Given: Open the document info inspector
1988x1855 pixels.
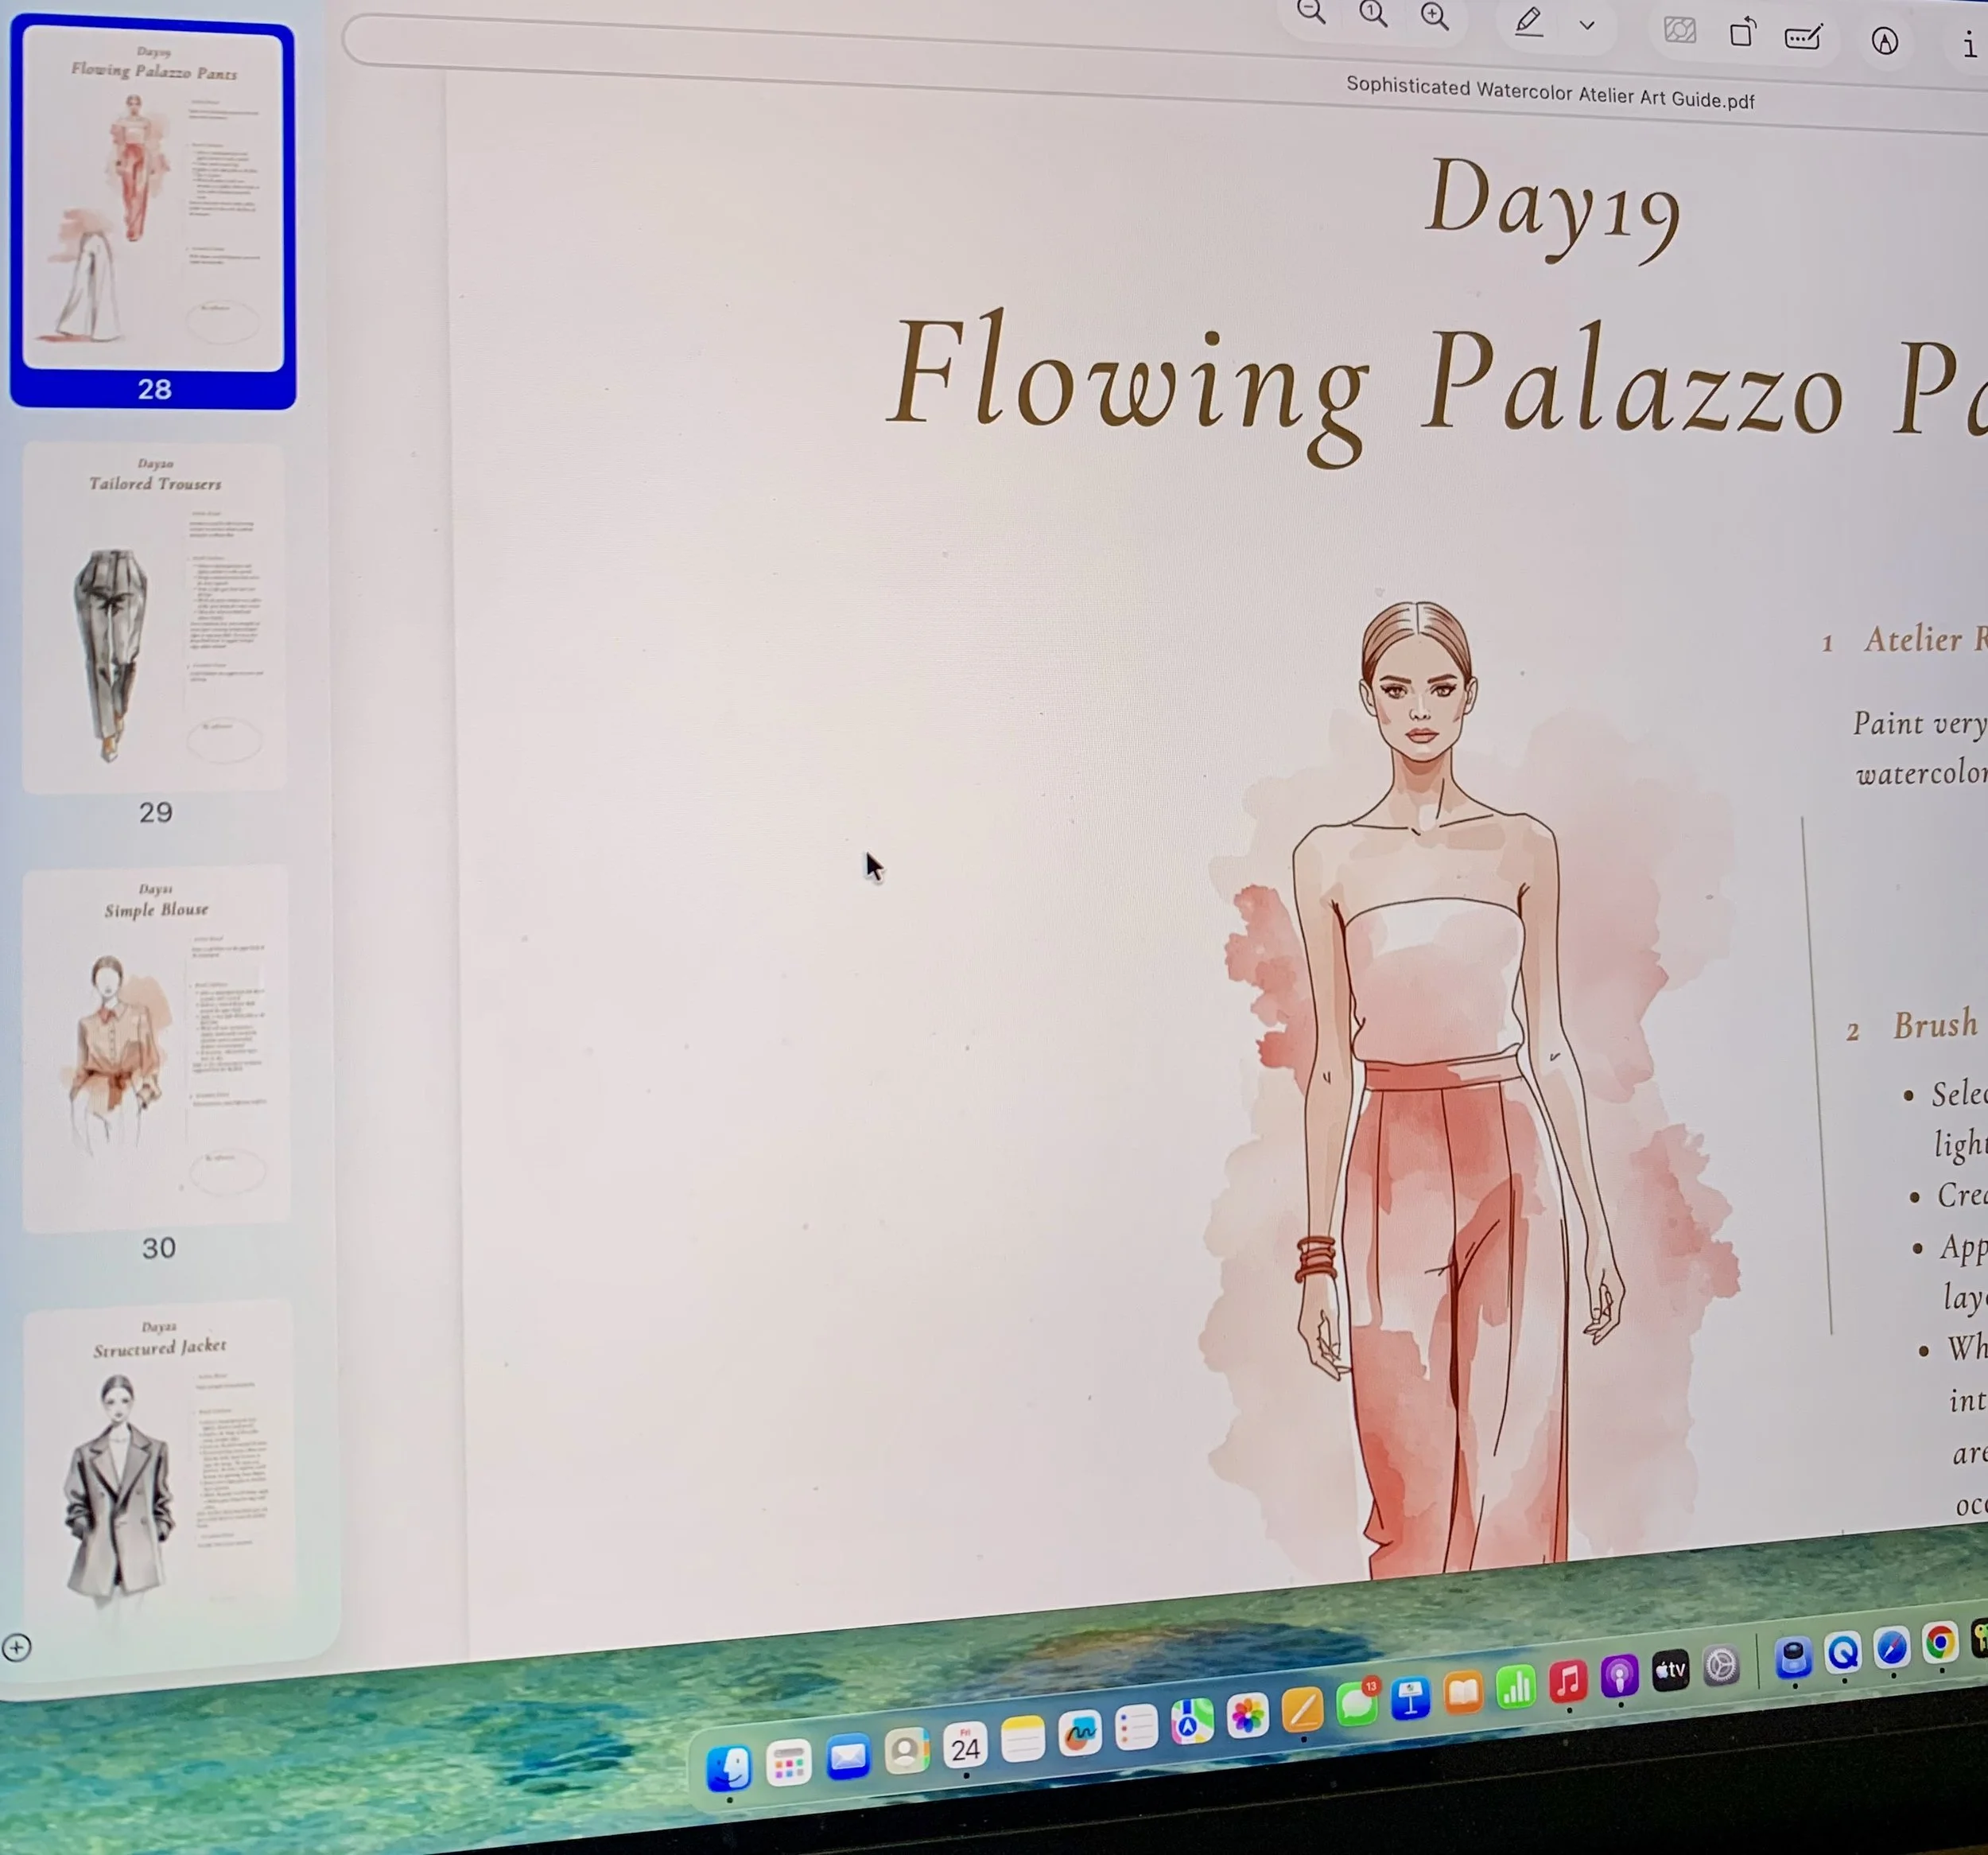Looking at the screenshot, I should click(x=1970, y=45).
